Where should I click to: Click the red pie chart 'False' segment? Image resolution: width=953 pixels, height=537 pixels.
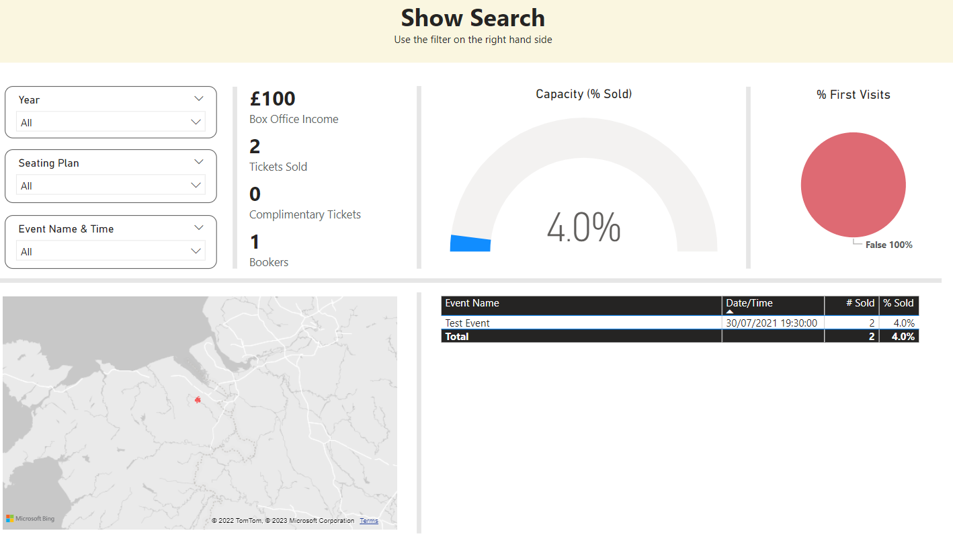853,185
